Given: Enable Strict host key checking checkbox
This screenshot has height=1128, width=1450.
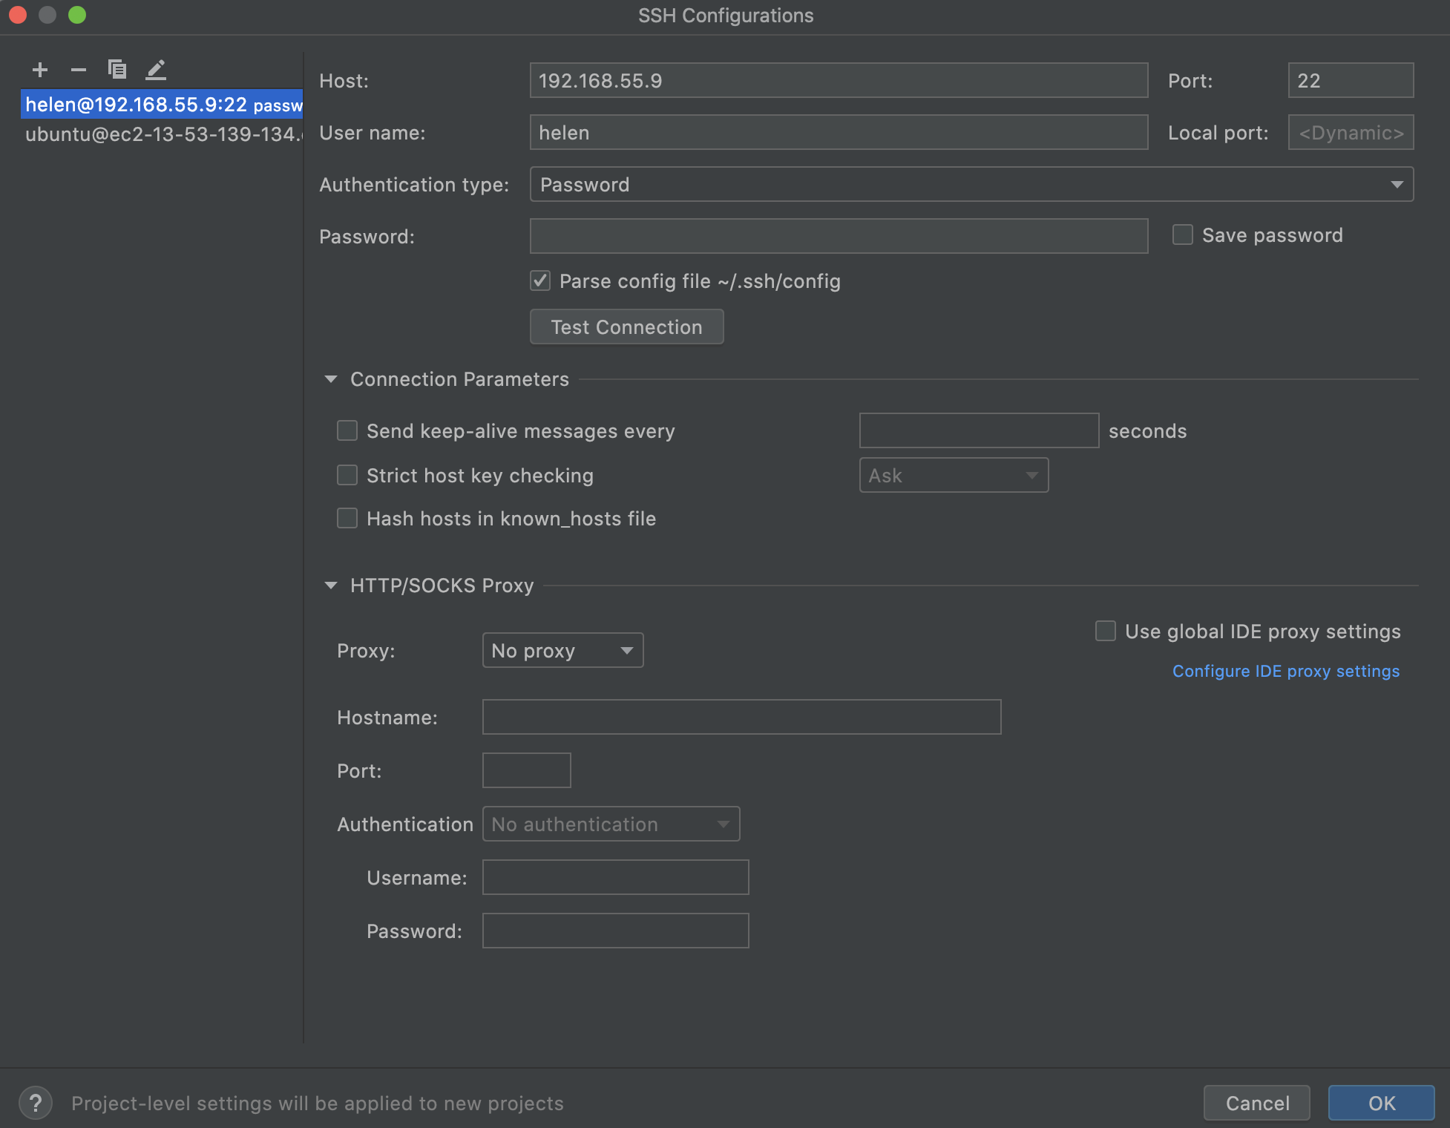Looking at the screenshot, I should [346, 474].
